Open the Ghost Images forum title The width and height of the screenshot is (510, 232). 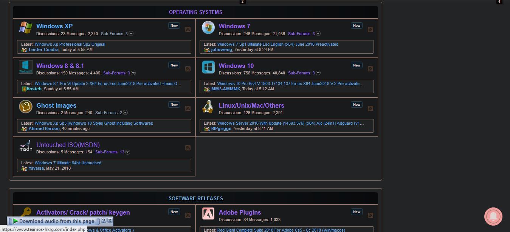(56, 105)
